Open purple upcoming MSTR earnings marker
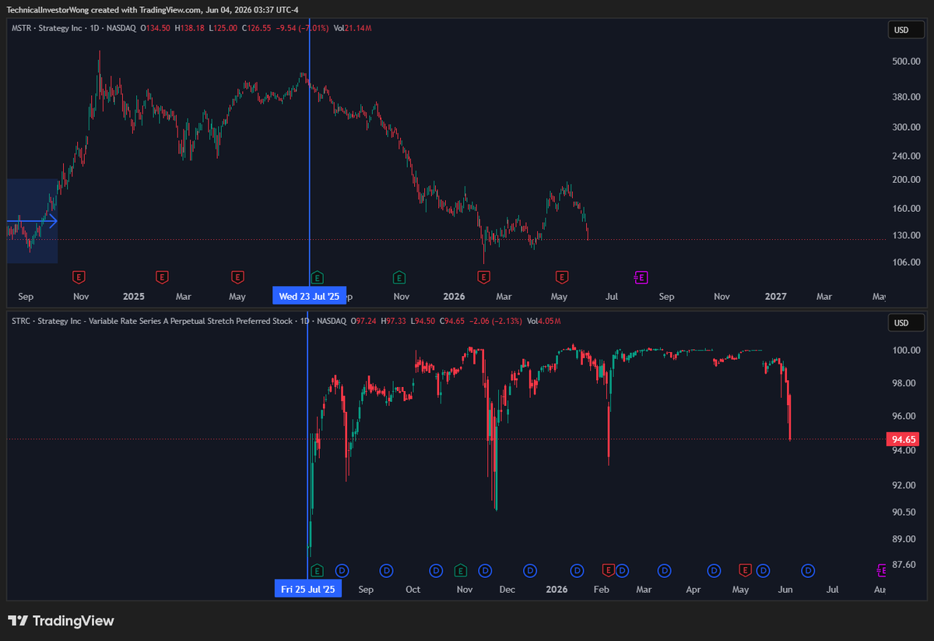Viewport: 934px width, 641px height. click(641, 276)
